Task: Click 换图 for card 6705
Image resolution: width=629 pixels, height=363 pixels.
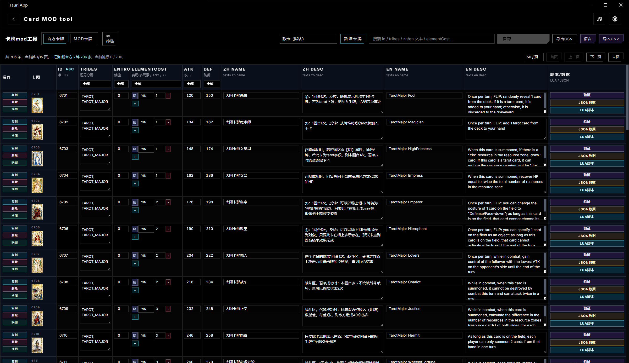Action: pos(15,216)
